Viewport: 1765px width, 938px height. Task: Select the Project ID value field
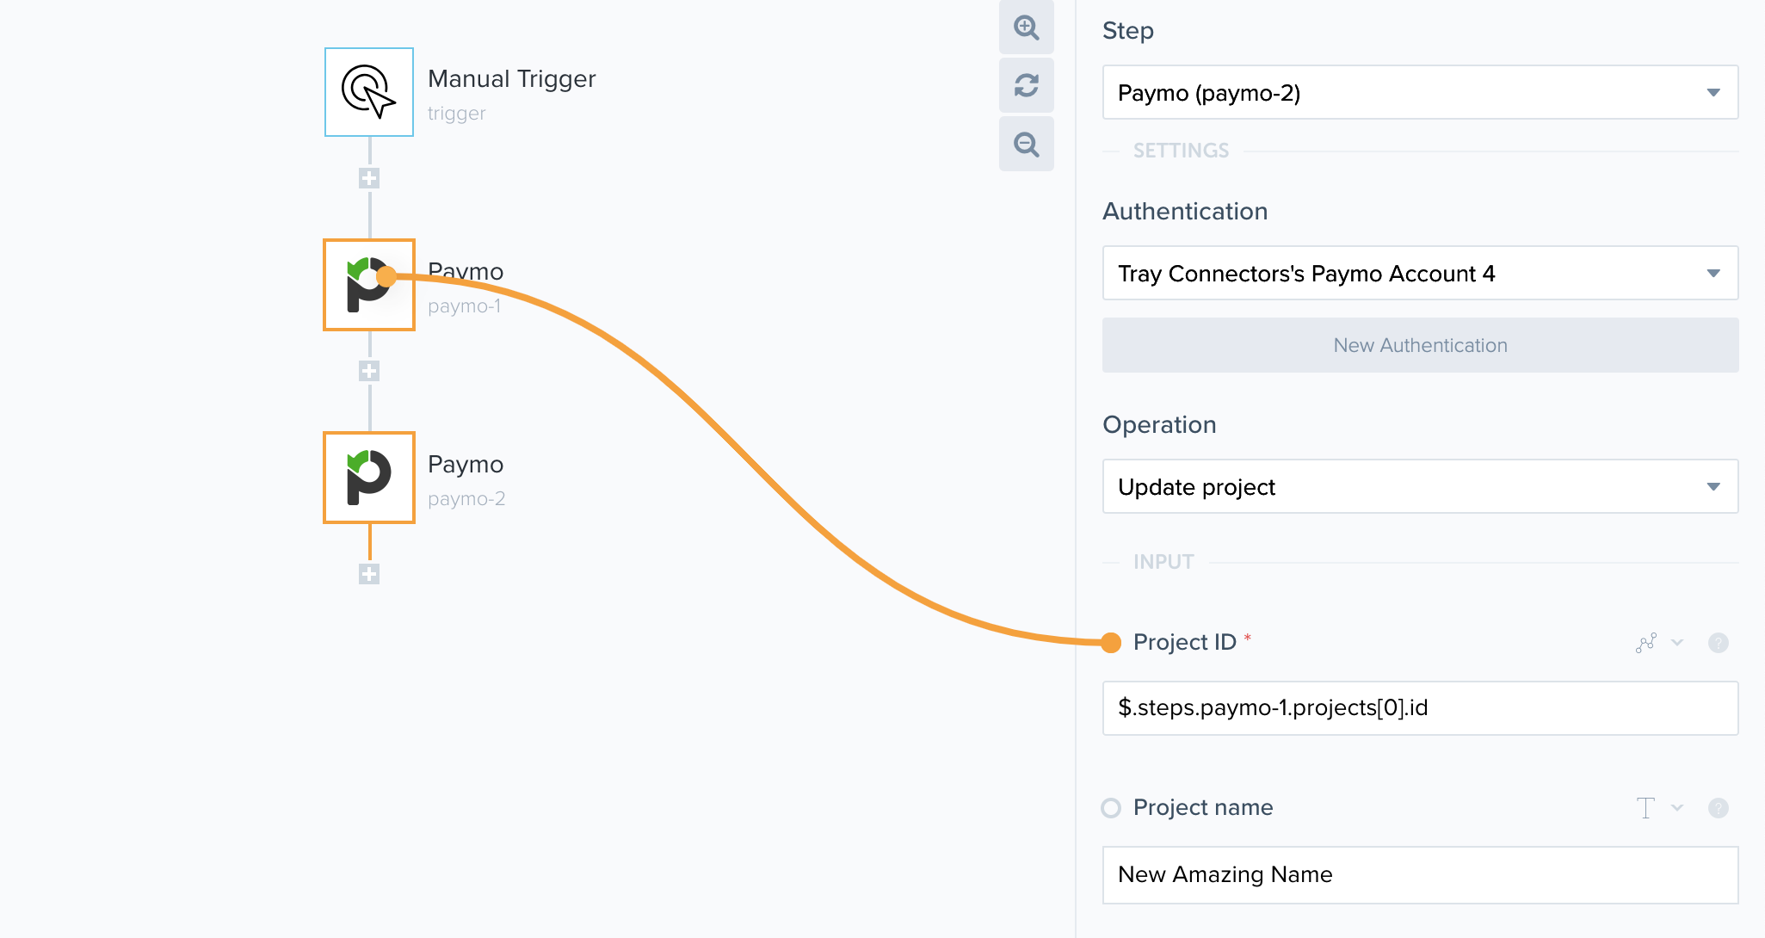[x=1421, y=707]
